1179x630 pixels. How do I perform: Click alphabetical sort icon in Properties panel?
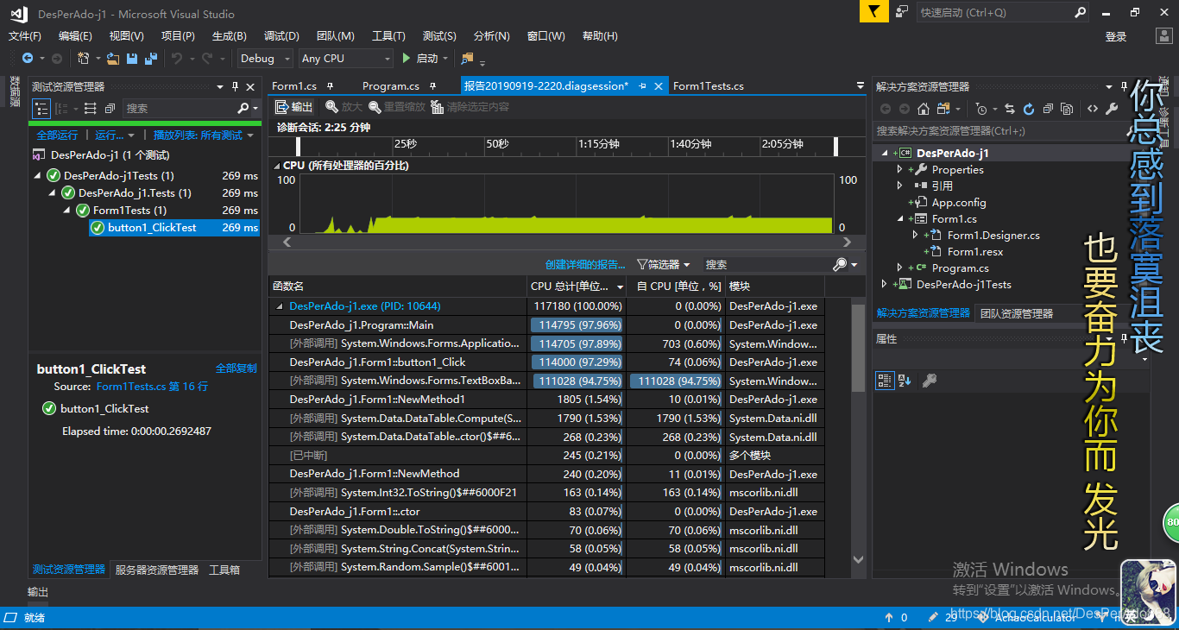pyautogui.click(x=905, y=381)
